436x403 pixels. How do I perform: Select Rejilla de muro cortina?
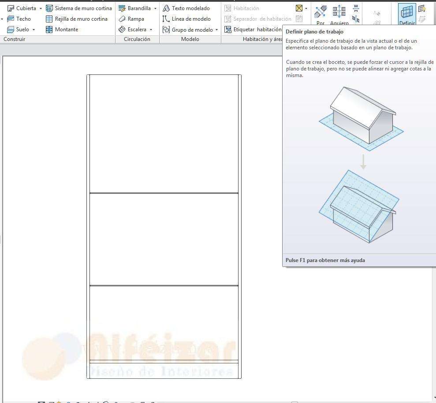[77, 19]
